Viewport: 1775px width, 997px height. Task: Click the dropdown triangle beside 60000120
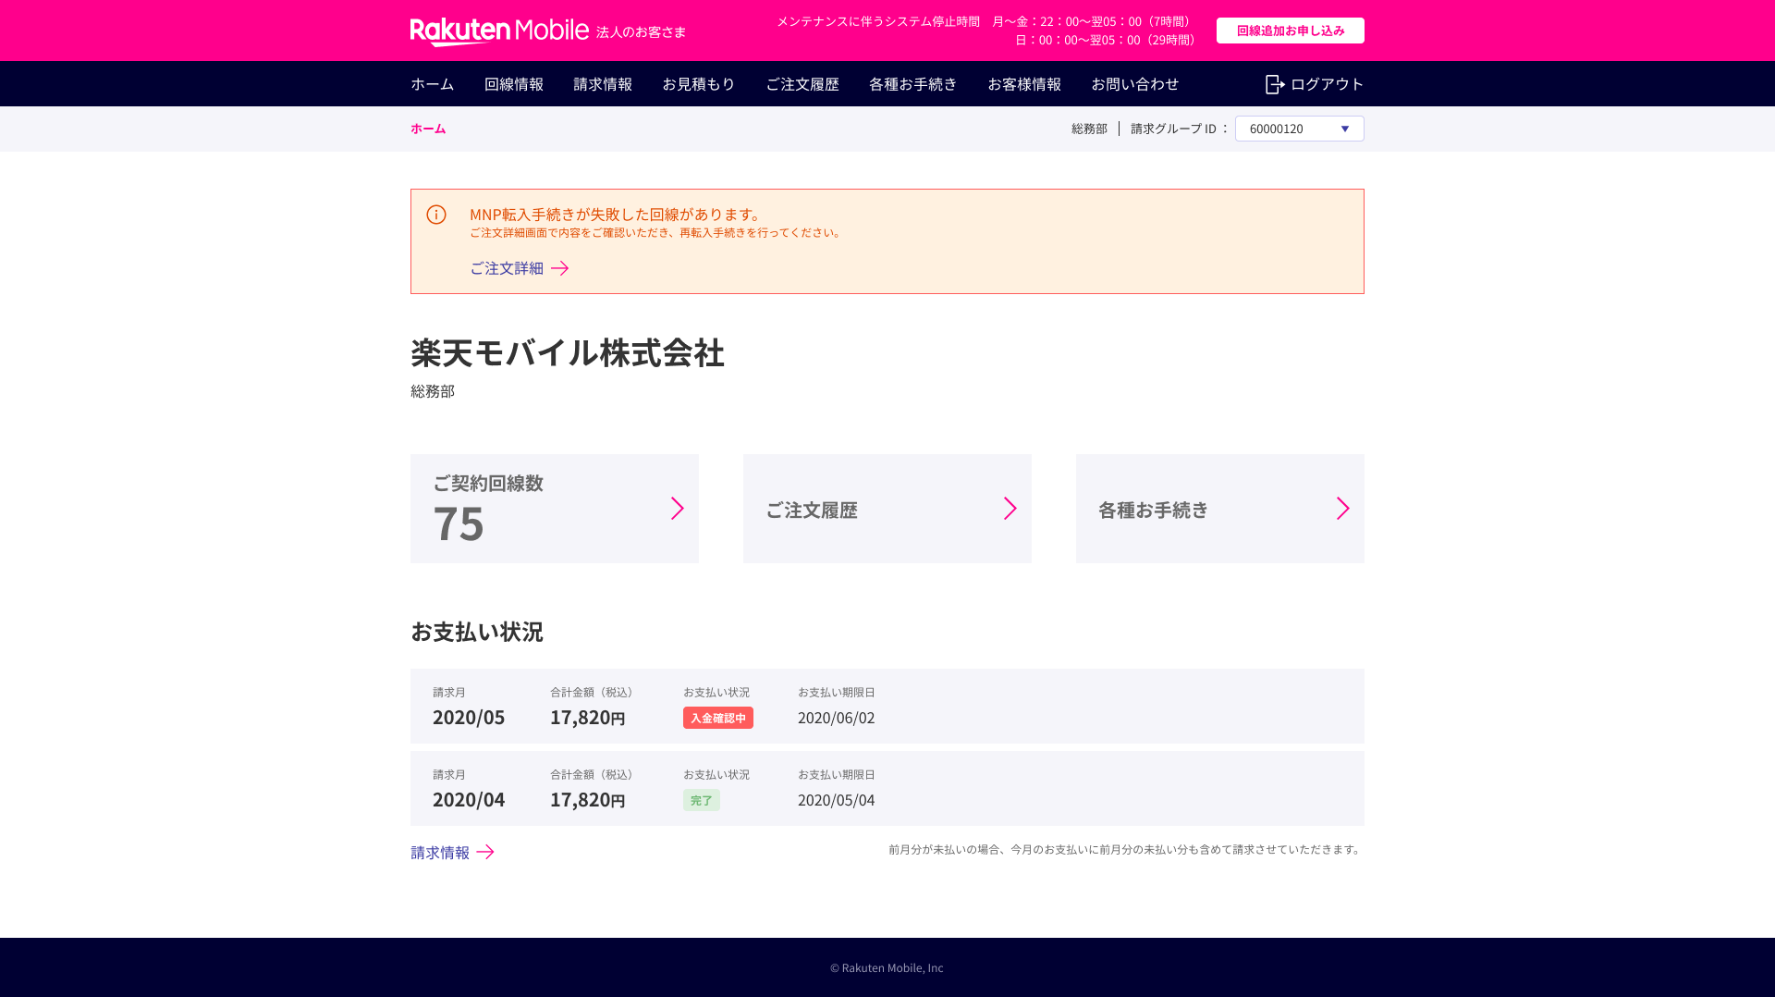[x=1345, y=129]
